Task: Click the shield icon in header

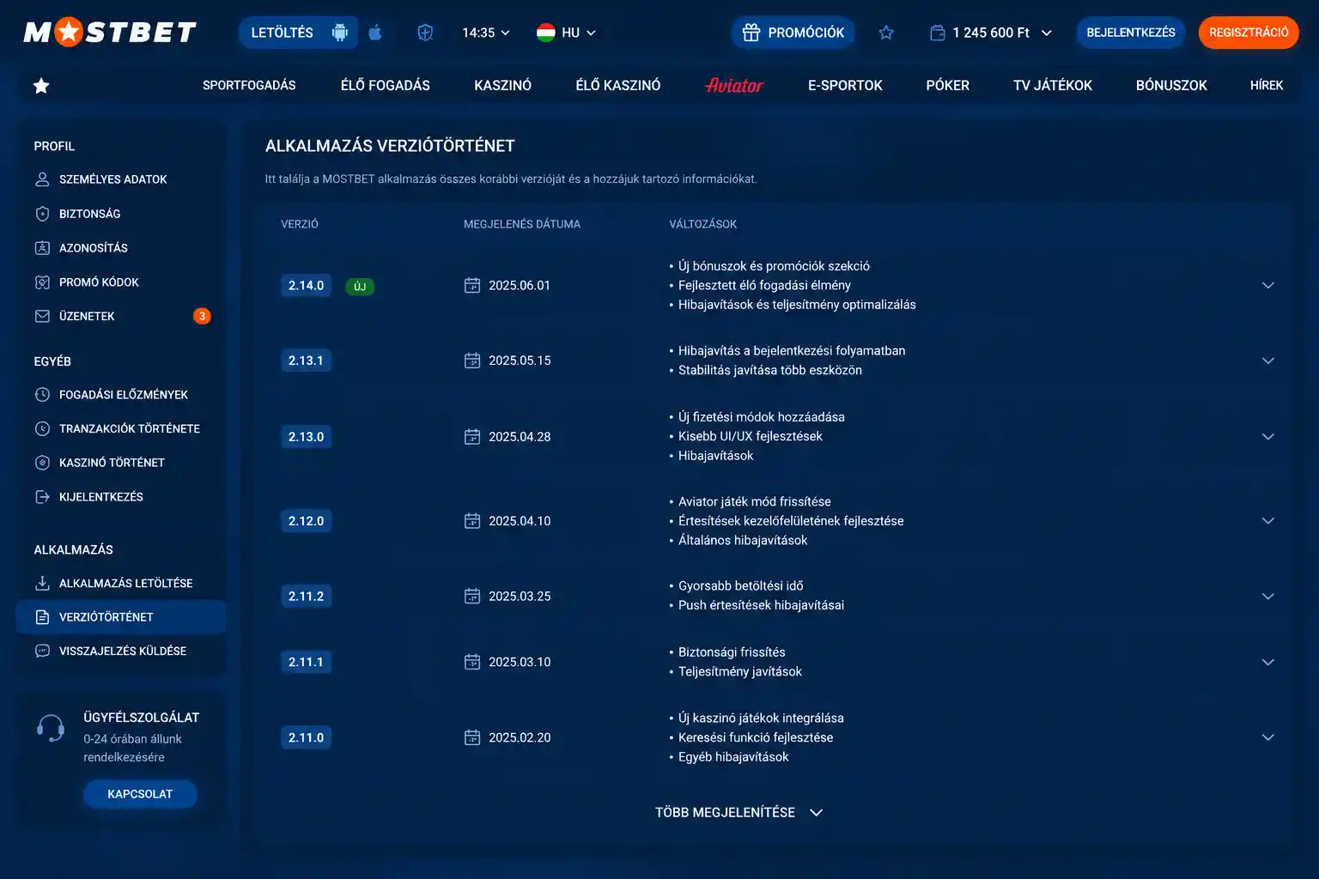Action: tap(425, 33)
